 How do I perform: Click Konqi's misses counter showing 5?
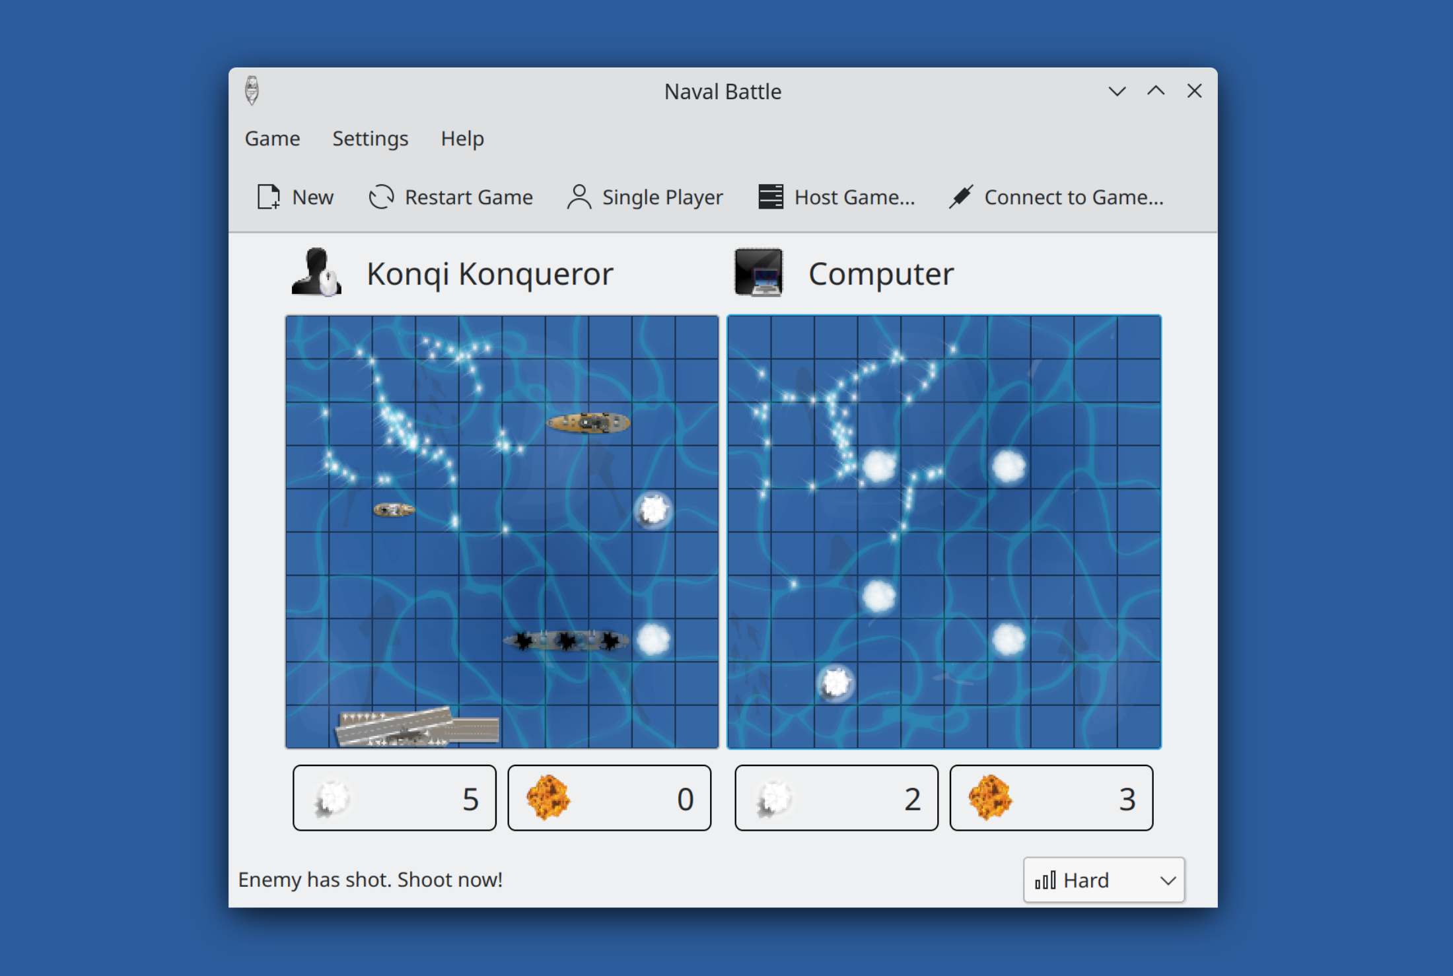[394, 798]
